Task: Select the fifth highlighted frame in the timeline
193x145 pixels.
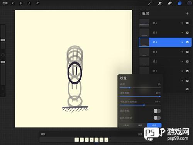Action: (96, 140)
